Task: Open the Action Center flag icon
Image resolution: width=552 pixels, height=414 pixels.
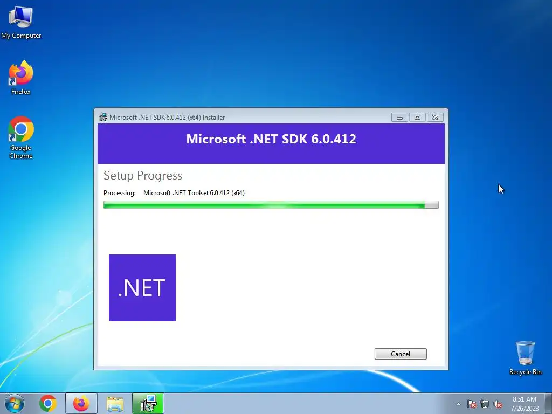Action: click(x=472, y=404)
